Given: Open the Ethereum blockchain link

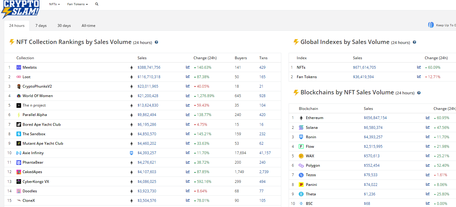Looking at the screenshot, I should [x=315, y=118].
